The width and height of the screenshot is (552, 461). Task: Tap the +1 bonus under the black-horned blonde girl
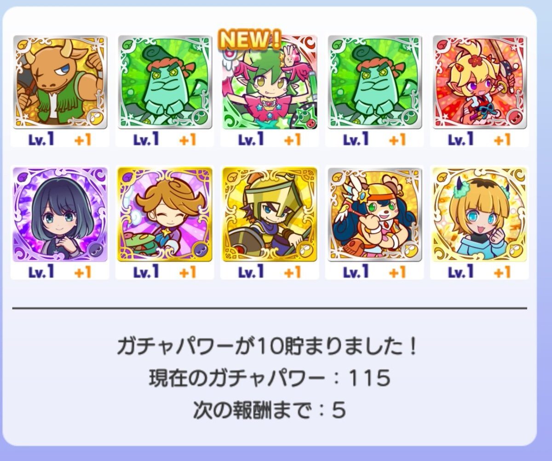[x=501, y=272]
